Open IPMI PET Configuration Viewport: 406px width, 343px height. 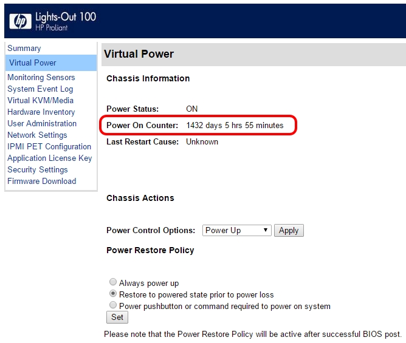pos(49,146)
